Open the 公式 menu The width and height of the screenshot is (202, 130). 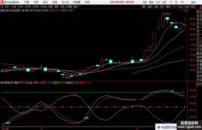(158, 2)
